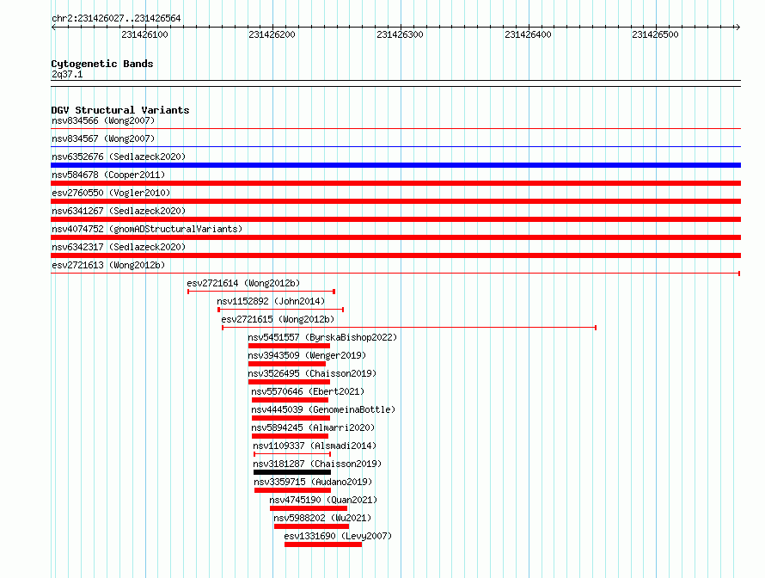Viewport: 765px width, 578px height.
Task: Open variant nsv6352676 (Sedlazeck2020)
Action: (119, 157)
